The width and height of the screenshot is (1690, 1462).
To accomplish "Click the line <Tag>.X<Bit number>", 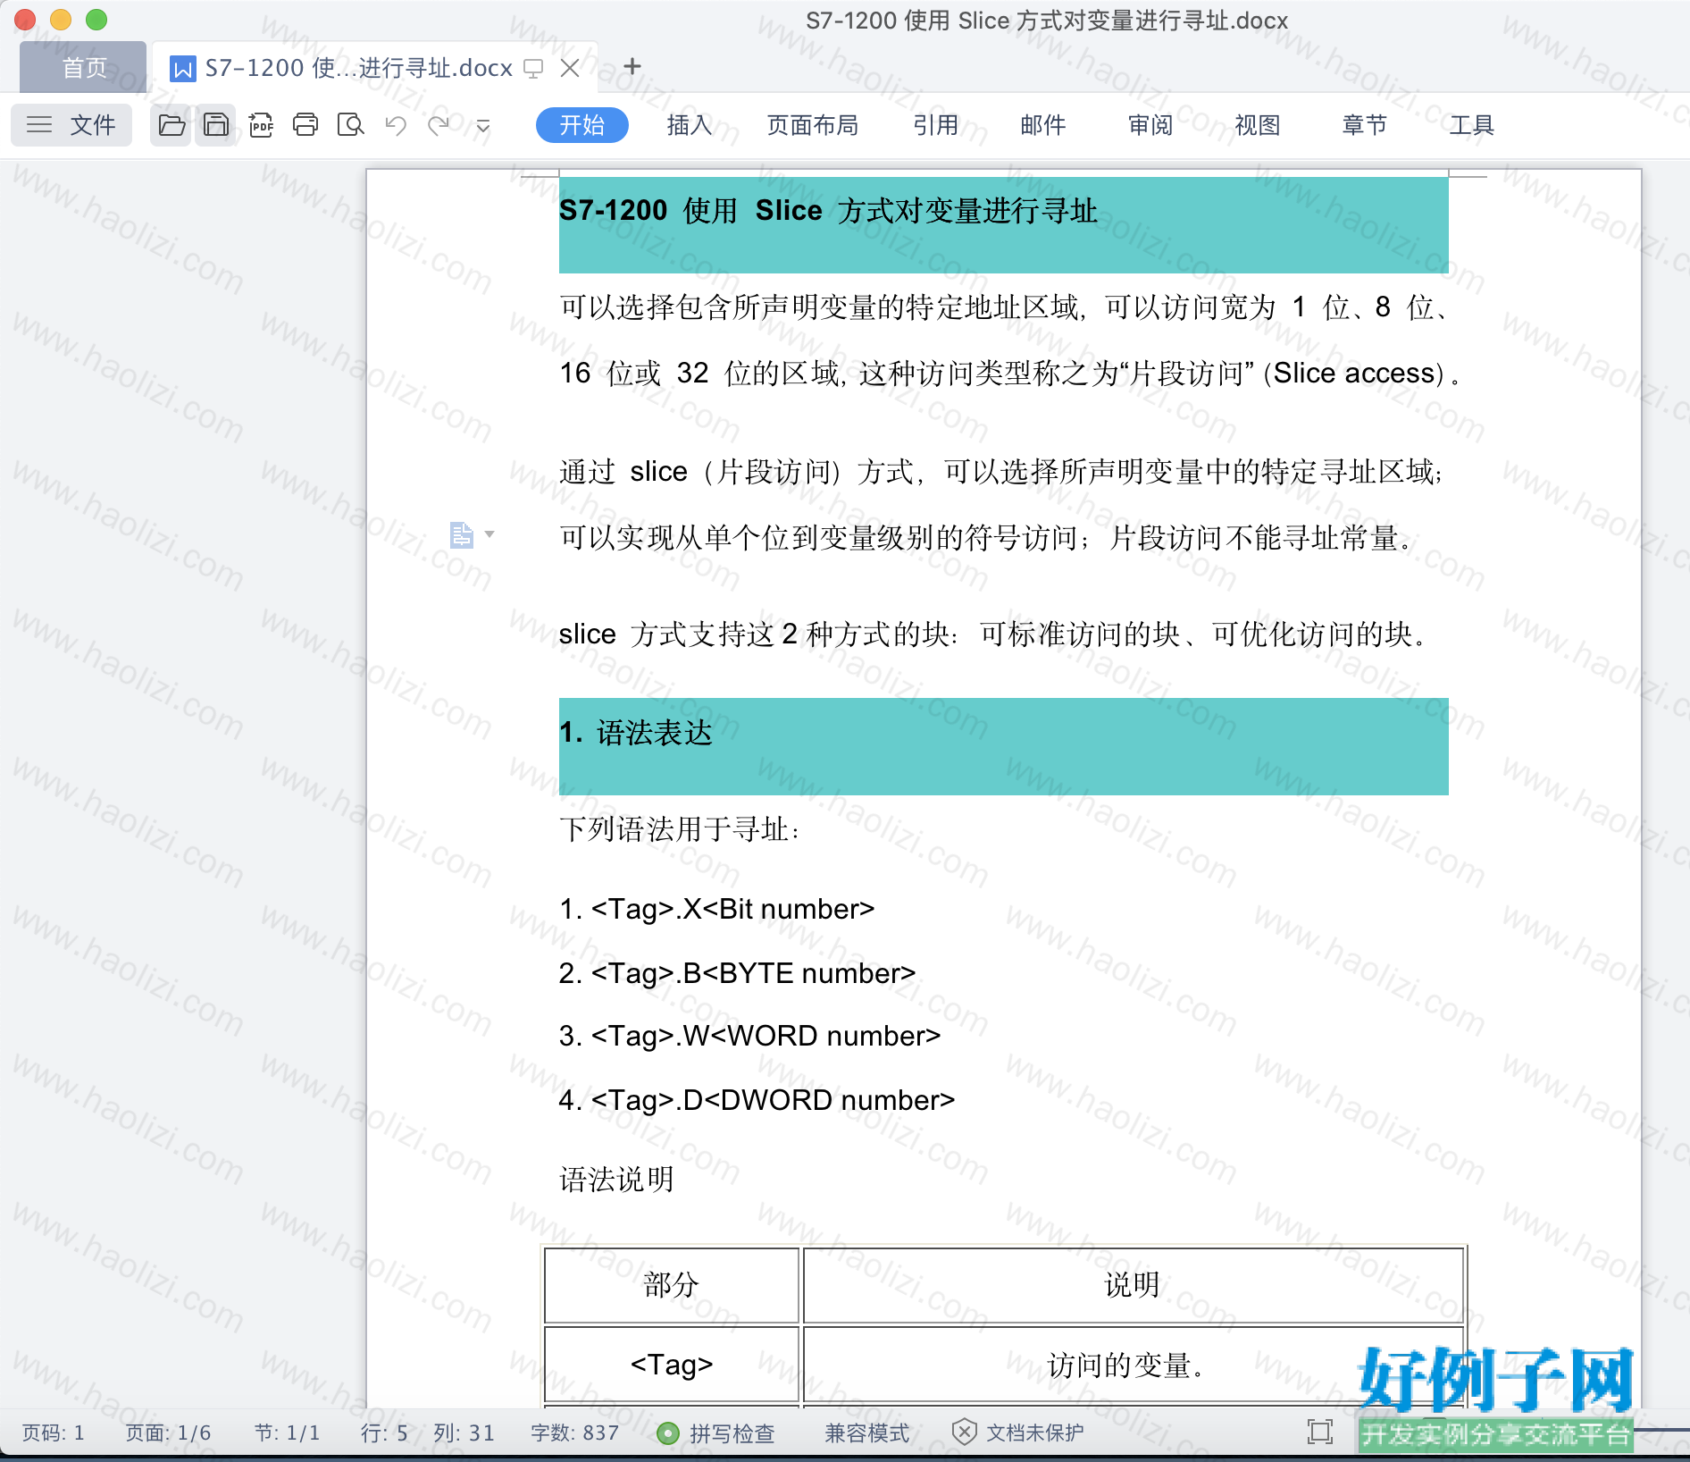I will click(x=717, y=909).
